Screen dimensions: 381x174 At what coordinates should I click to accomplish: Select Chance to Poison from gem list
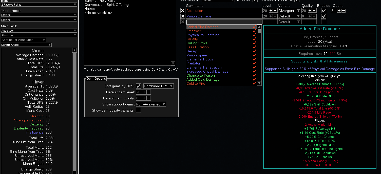pos(222,75)
